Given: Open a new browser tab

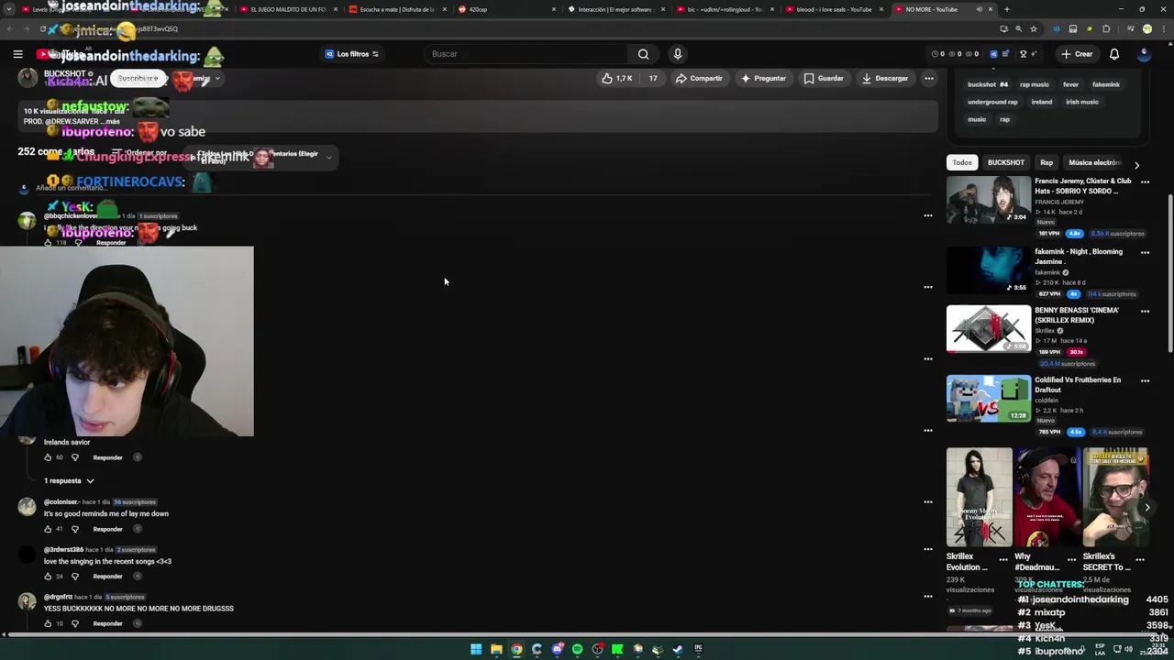Looking at the screenshot, I should pyautogui.click(x=1007, y=9).
